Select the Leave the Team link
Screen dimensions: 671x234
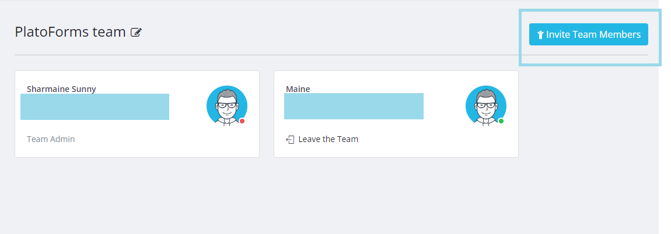click(328, 140)
